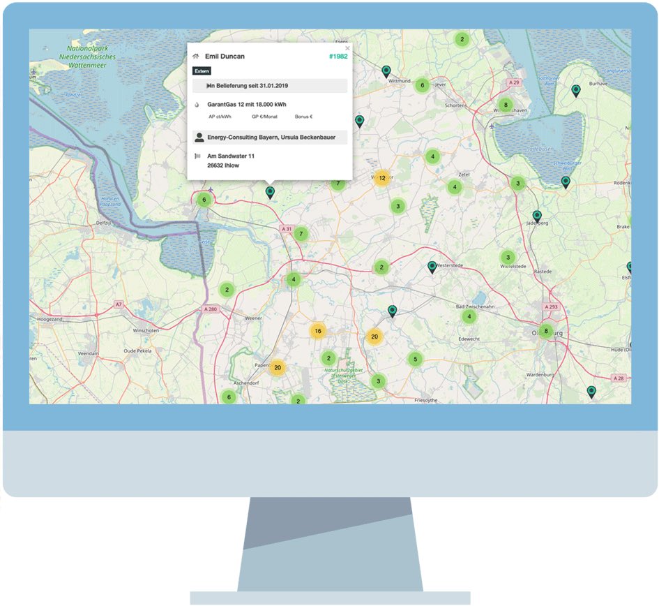Expand the cluster 8 at Oldenburg
This screenshot has width=659, height=606.
pos(546,331)
